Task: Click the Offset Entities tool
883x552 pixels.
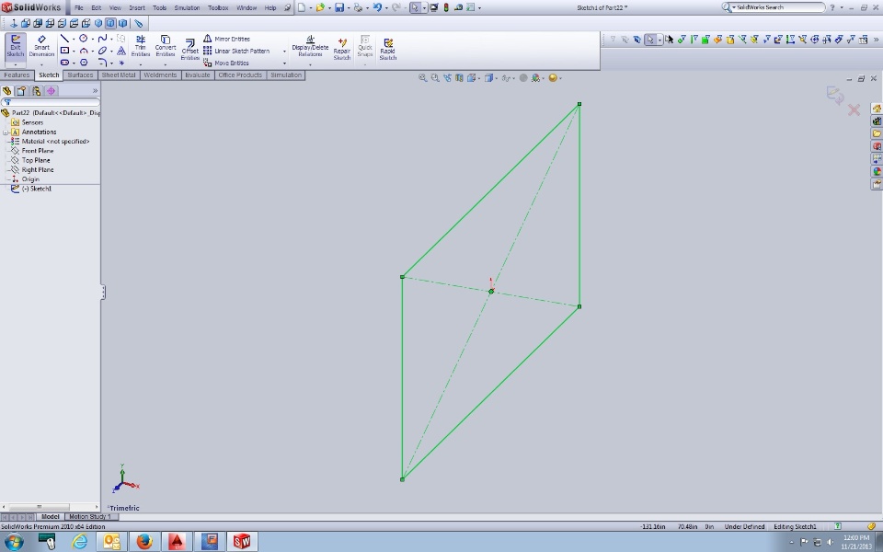Action: 189,50
